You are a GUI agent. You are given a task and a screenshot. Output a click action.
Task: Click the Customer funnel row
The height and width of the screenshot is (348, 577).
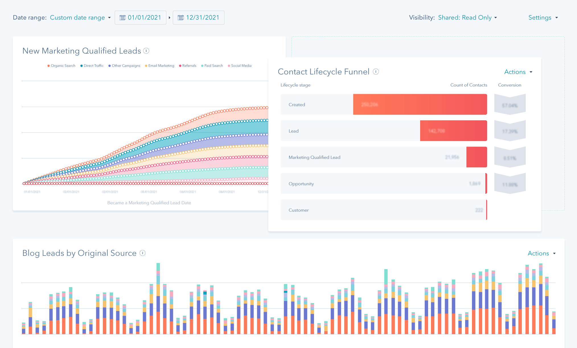[x=384, y=210]
